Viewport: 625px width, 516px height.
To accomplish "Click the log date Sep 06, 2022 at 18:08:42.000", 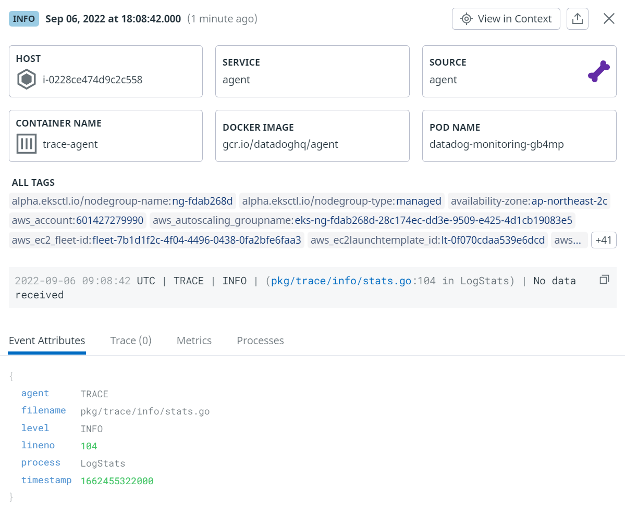I will (x=113, y=19).
